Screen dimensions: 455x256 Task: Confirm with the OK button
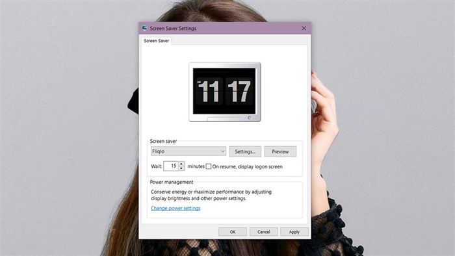click(x=233, y=232)
